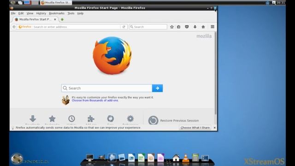295x166 pixels.
Task: Launch LibreOffice Base purple dock icon
Action: click(161, 158)
